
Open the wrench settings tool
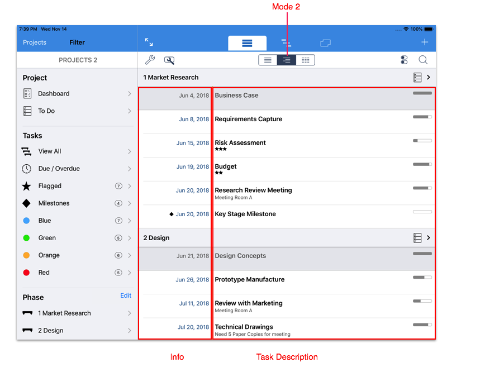point(150,60)
